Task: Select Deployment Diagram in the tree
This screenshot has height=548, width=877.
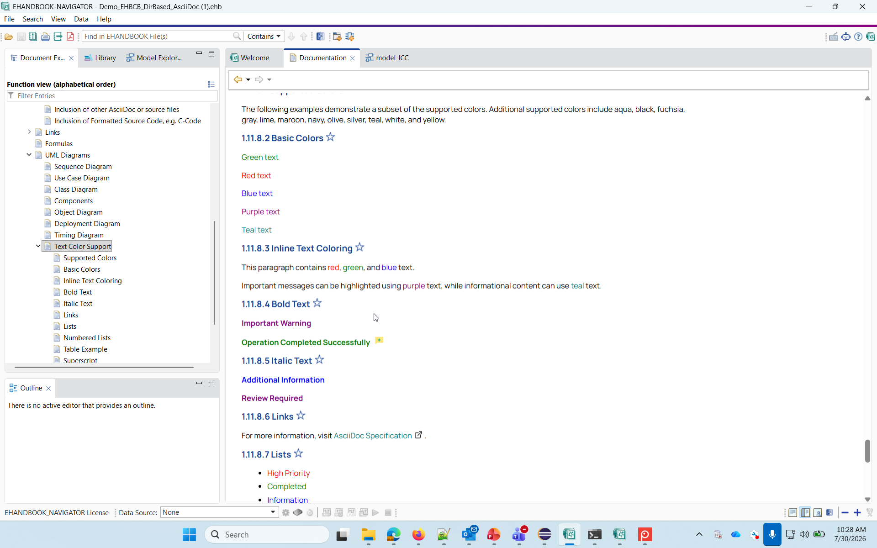Action: [87, 224]
